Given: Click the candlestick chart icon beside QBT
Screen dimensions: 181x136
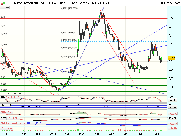Looking at the screenshot, I should (x=3, y=3).
